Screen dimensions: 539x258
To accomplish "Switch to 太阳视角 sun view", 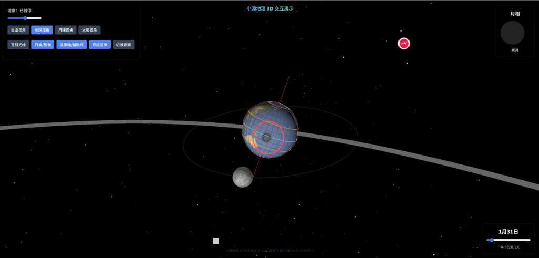I will click(x=89, y=30).
